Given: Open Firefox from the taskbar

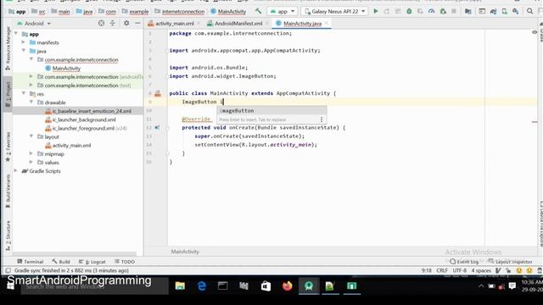Looking at the screenshot, I should point(287,286).
